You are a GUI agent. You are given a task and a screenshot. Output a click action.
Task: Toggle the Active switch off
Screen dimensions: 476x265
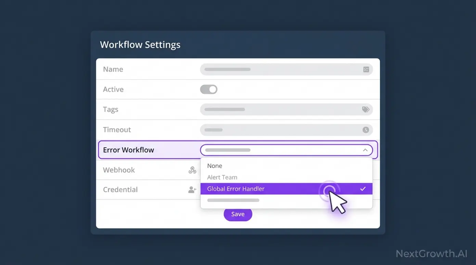209,89
